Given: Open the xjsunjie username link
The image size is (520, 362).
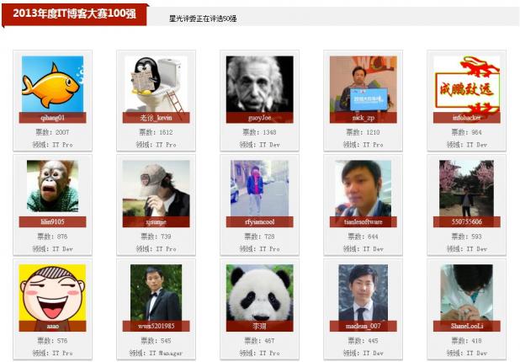Looking at the screenshot, I should pos(157,221).
